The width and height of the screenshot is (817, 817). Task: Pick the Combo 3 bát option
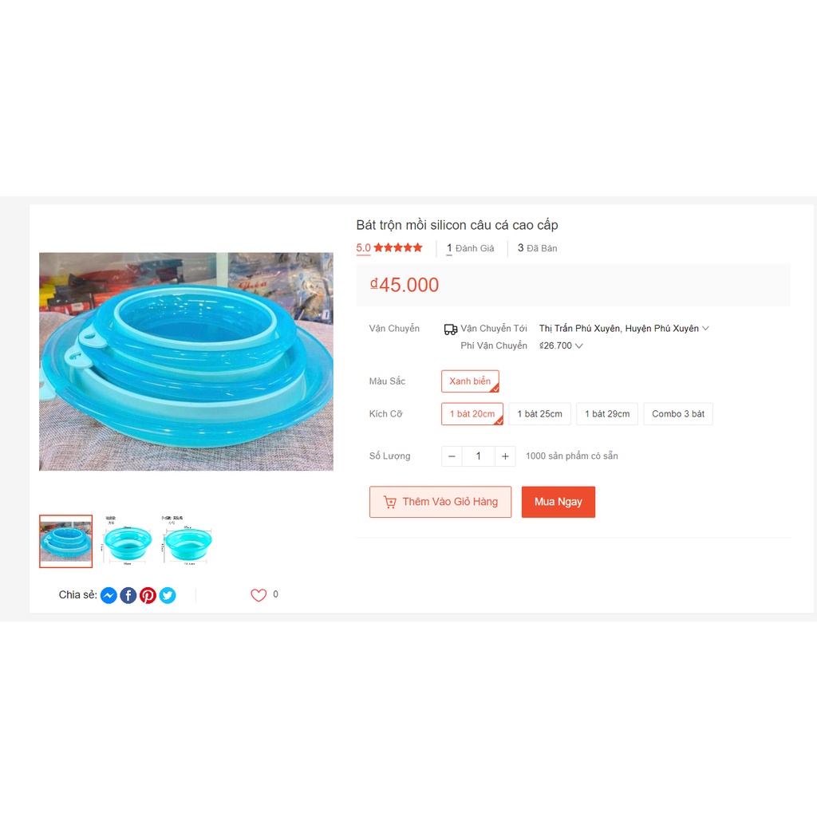point(678,414)
